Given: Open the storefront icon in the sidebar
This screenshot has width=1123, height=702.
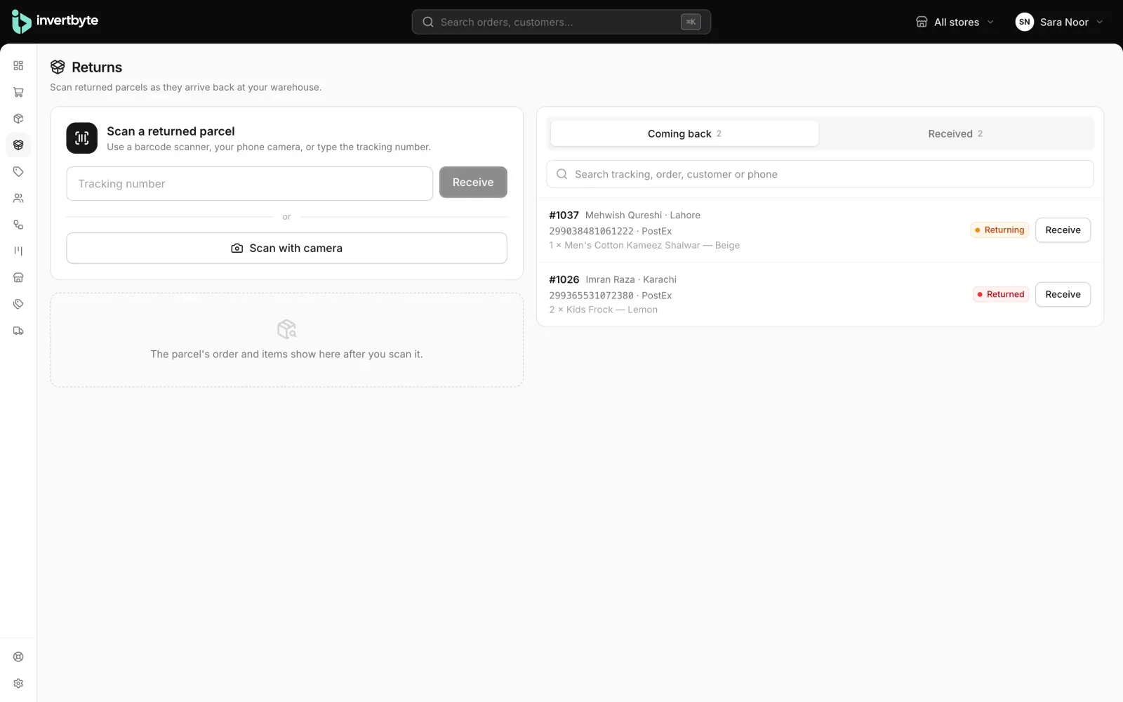Looking at the screenshot, I should tap(18, 277).
